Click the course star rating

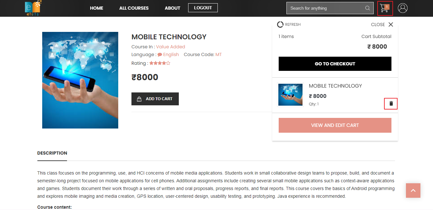(160, 63)
